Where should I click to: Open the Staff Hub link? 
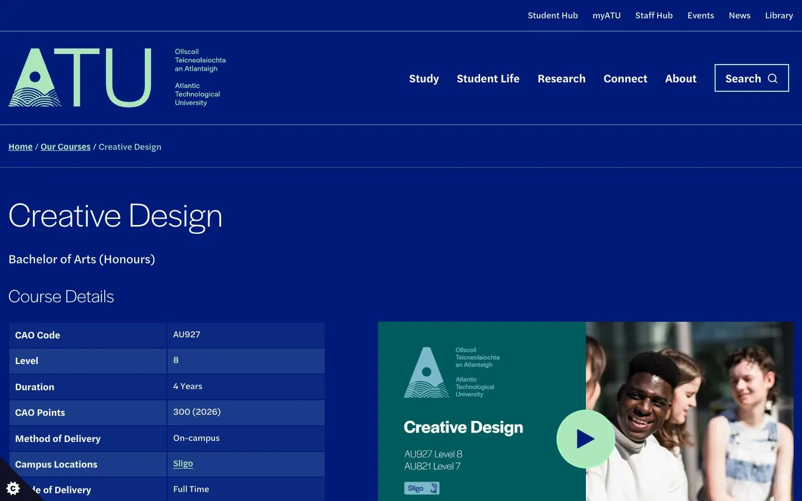654,16
